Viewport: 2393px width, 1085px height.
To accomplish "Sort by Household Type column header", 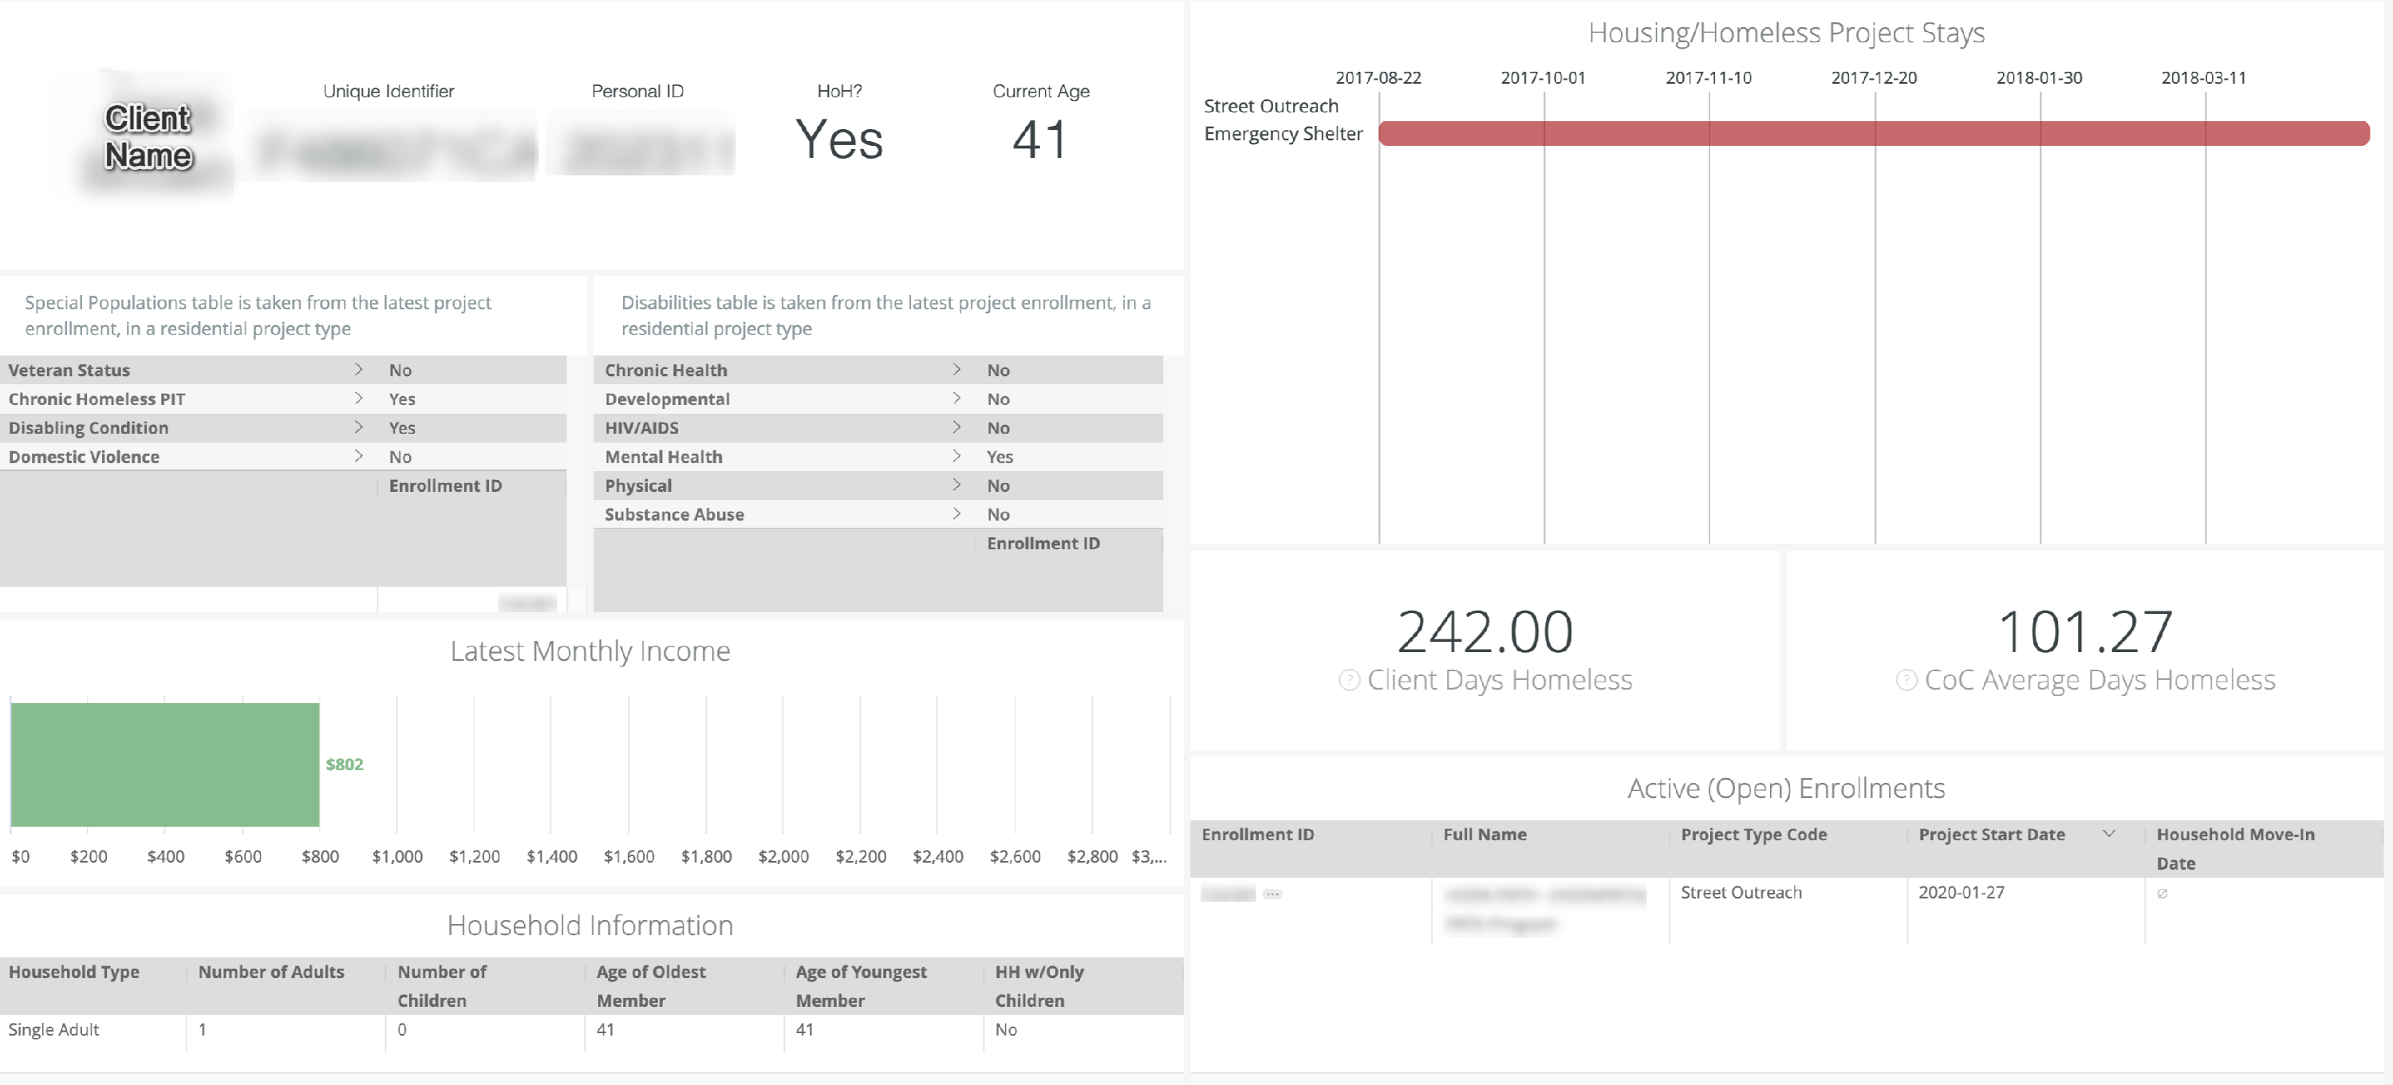I will [74, 972].
